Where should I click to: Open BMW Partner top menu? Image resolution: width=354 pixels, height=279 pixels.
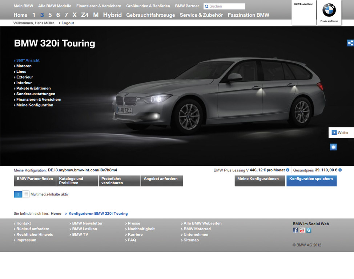click(x=187, y=6)
